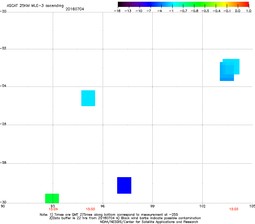Click the longitude label 99
Screen dimensions: 255x224
152,206
